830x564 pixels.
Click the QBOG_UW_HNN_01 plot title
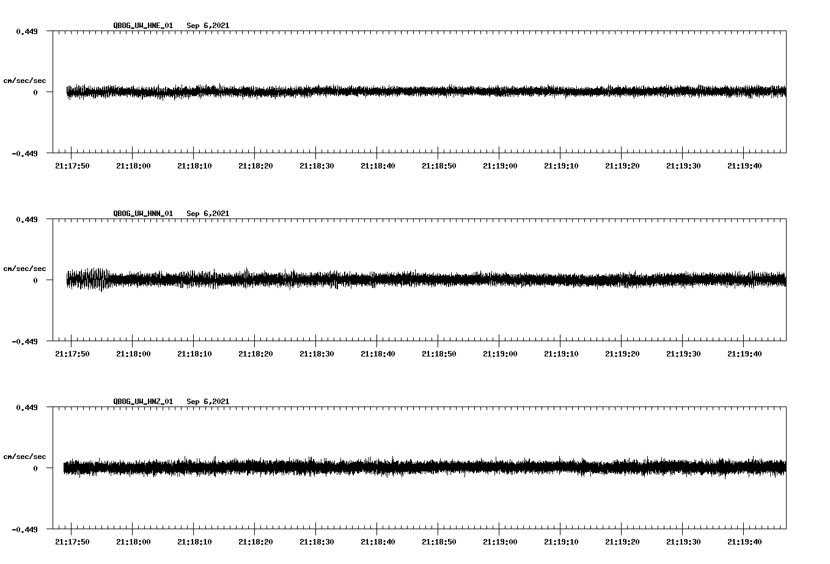point(143,214)
